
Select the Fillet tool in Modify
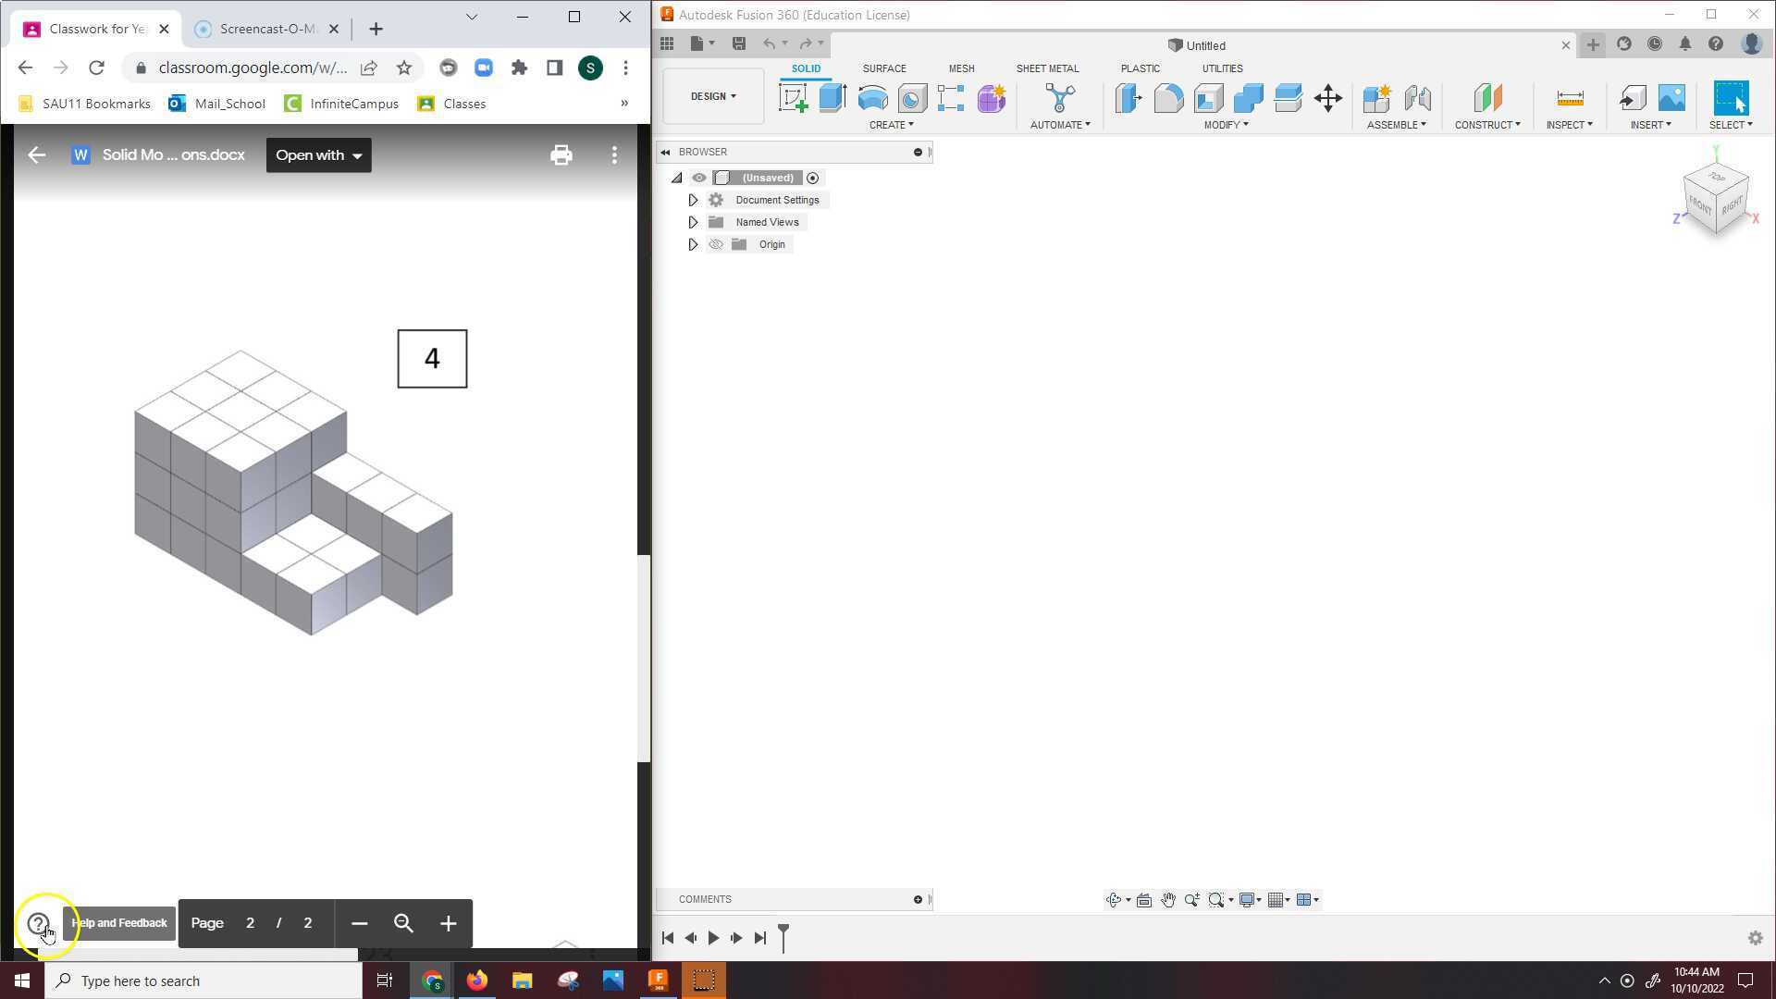point(1168,99)
